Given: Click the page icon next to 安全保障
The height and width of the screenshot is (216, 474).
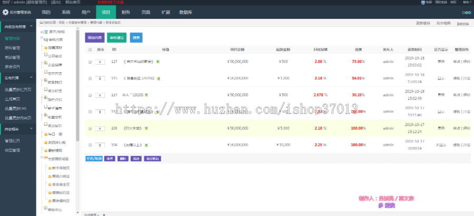Looking at the screenshot, I should click(46, 64).
